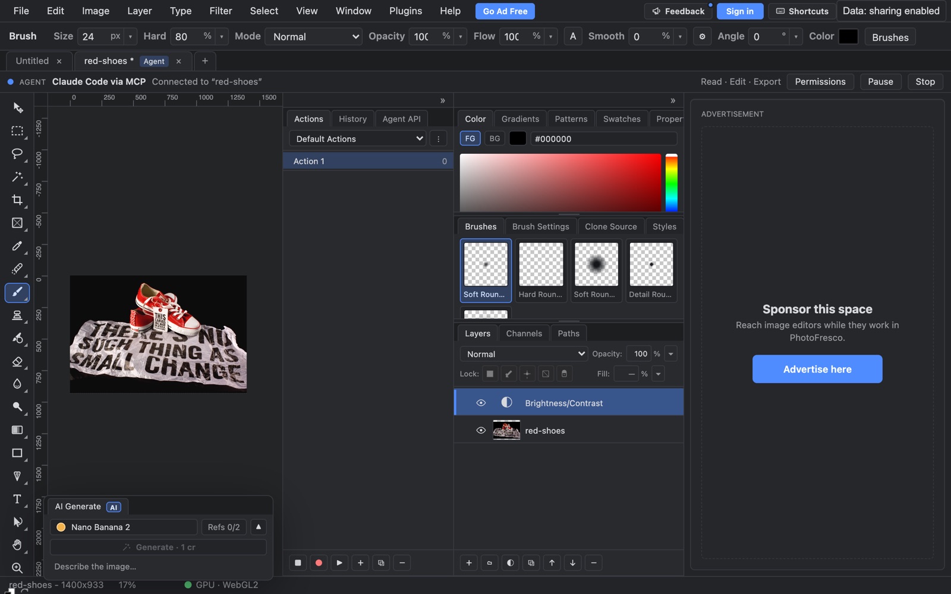The height and width of the screenshot is (594, 951).
Task: Toggle visibility of red-shoes layer
Action: click(x=481, y=431)
